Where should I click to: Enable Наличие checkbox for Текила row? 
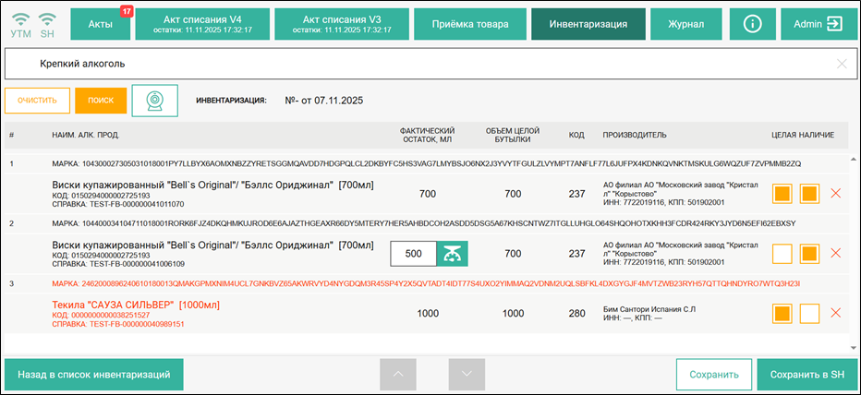(x=810, y=313)
